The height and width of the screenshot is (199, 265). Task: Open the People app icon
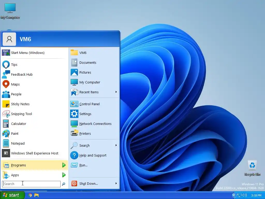pos(6,94)
